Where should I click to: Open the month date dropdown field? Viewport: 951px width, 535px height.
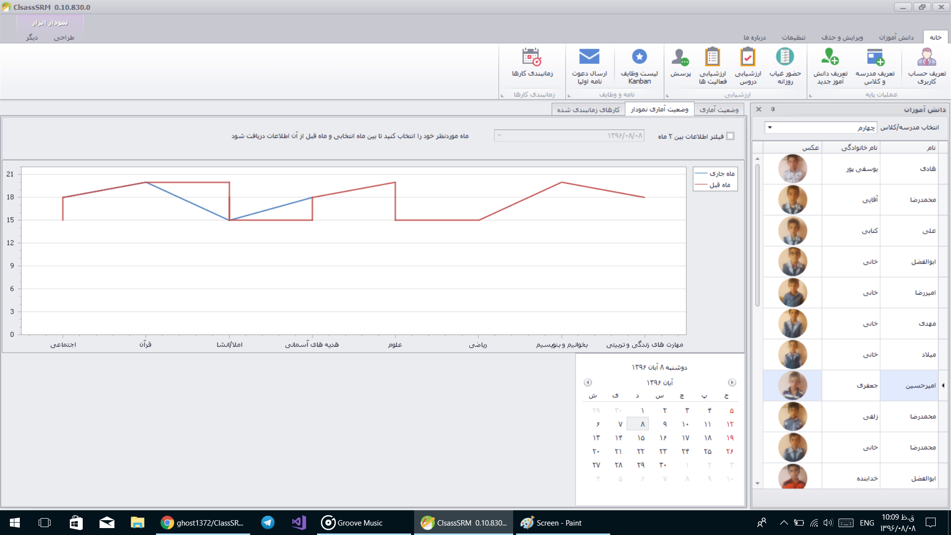499,136
